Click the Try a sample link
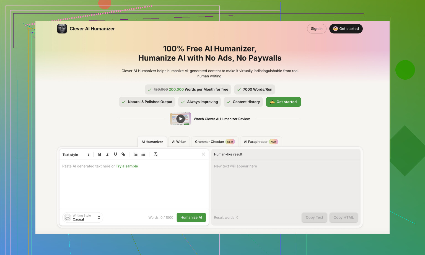 (127, 166)
